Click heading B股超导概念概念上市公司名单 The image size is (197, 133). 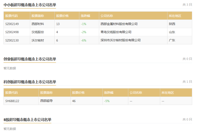click(27, 120)
